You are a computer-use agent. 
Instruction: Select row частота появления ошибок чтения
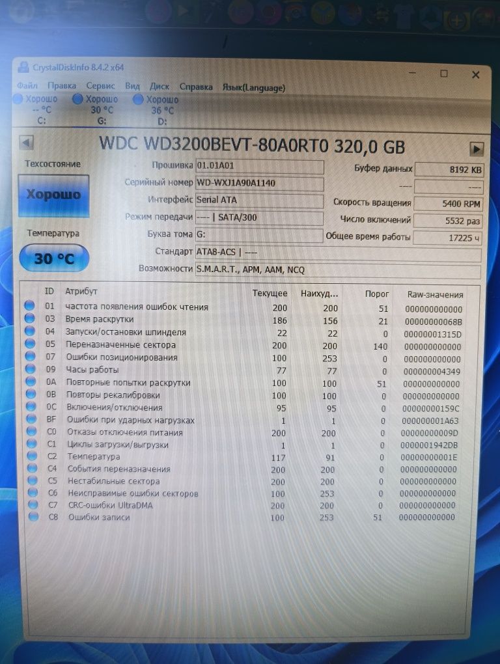pos(244,307)
